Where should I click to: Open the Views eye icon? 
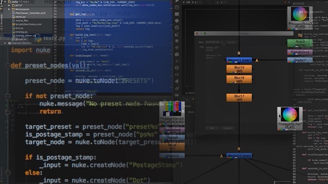[x=177, y=75]
